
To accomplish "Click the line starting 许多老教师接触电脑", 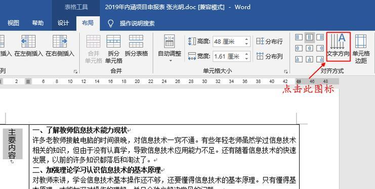I will pyautogui.click(x=164, y=140).
